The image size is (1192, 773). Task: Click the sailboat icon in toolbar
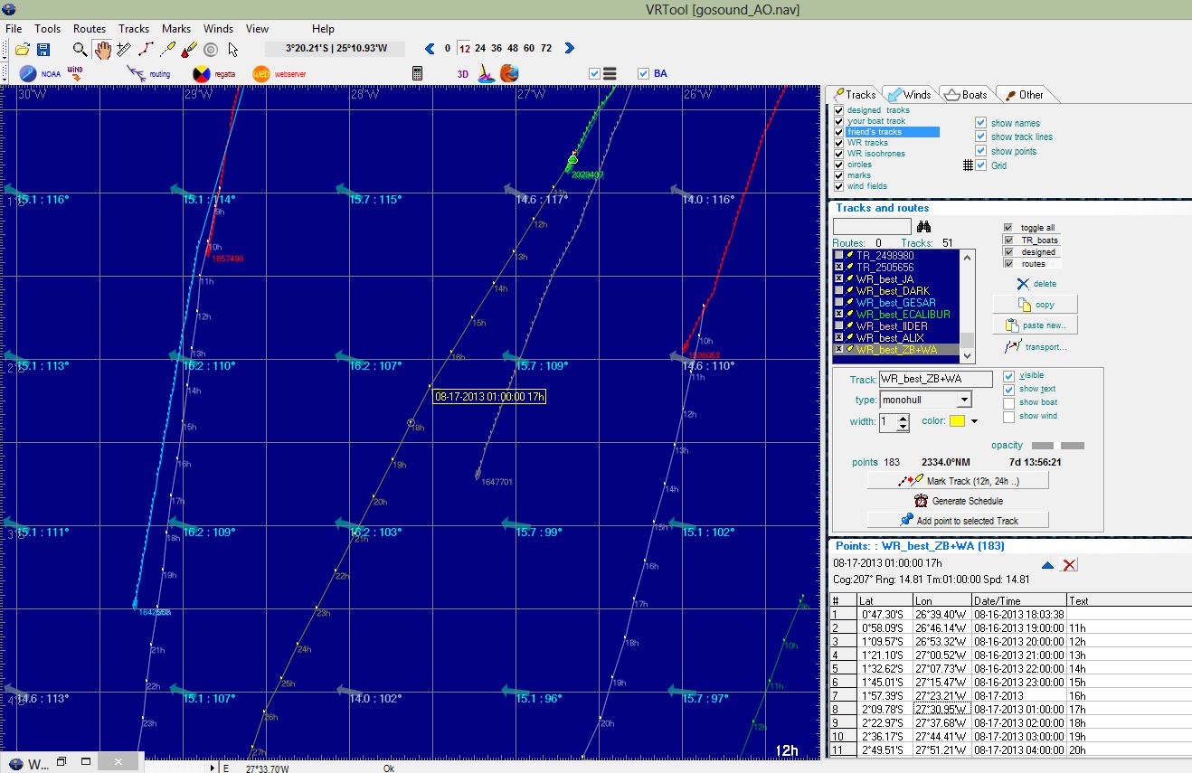487,73
